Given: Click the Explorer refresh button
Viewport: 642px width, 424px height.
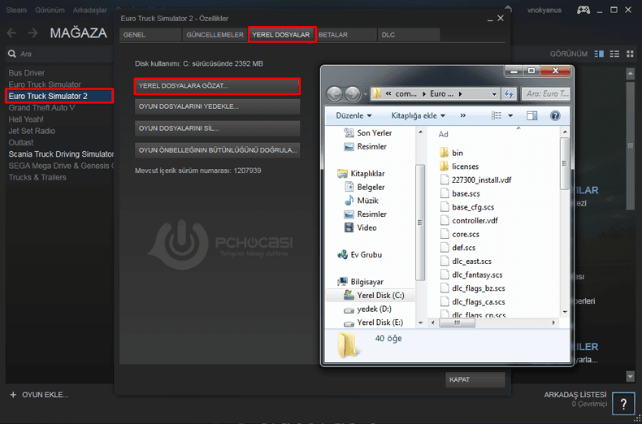Looking at the screenshot, I should [509, 94].
